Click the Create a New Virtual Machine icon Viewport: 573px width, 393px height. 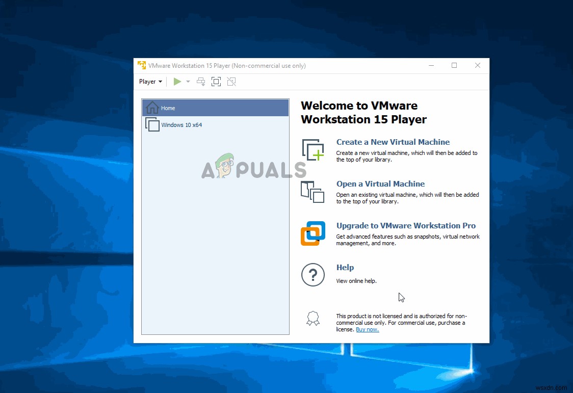point(313,149)
